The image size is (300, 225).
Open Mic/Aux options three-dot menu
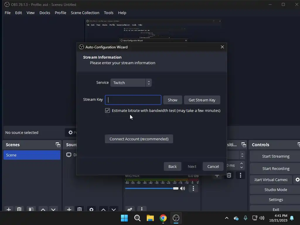pos(193,188)
